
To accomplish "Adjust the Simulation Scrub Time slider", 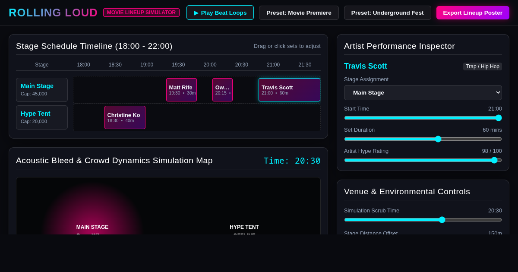I will (423, 220).
